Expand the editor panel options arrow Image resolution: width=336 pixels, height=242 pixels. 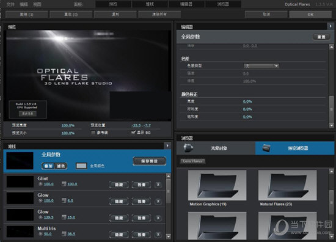(331, 26)
